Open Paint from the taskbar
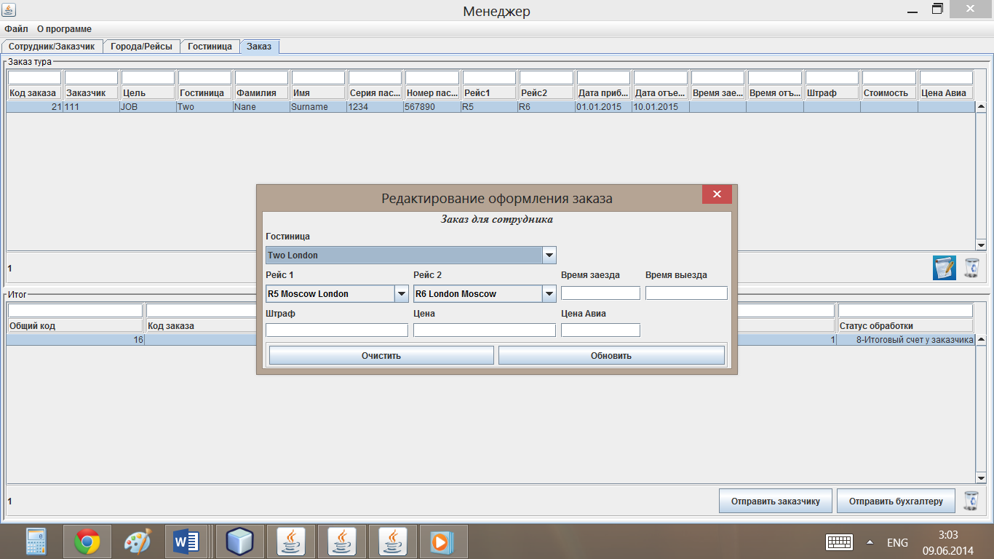Screen dimensions: 994x559 pyautogui.click(x=137, y=542)
